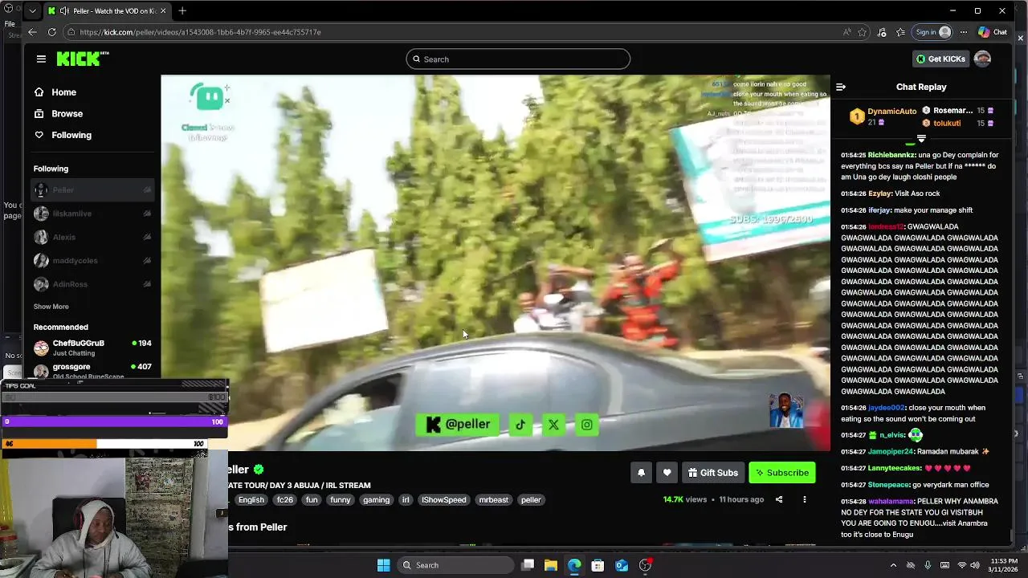Mute the Peller tab audio icon
The height and width of the screenshot is (578, 1028).
pyautogui.click(x=64, y=11)
